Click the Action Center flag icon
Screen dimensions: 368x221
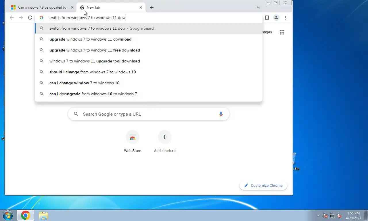click(x=325, y=216)
